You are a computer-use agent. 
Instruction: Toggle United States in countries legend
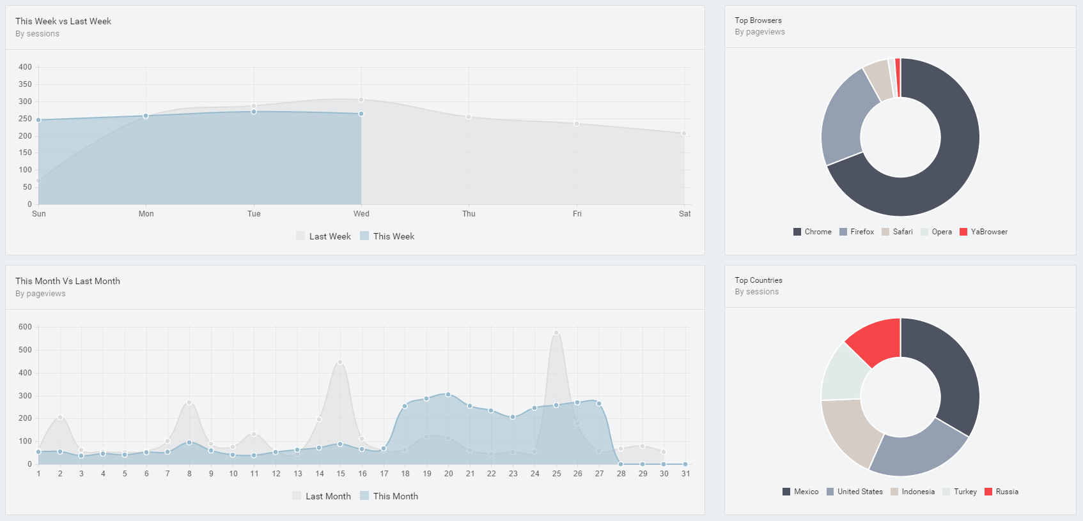(855, 492)
